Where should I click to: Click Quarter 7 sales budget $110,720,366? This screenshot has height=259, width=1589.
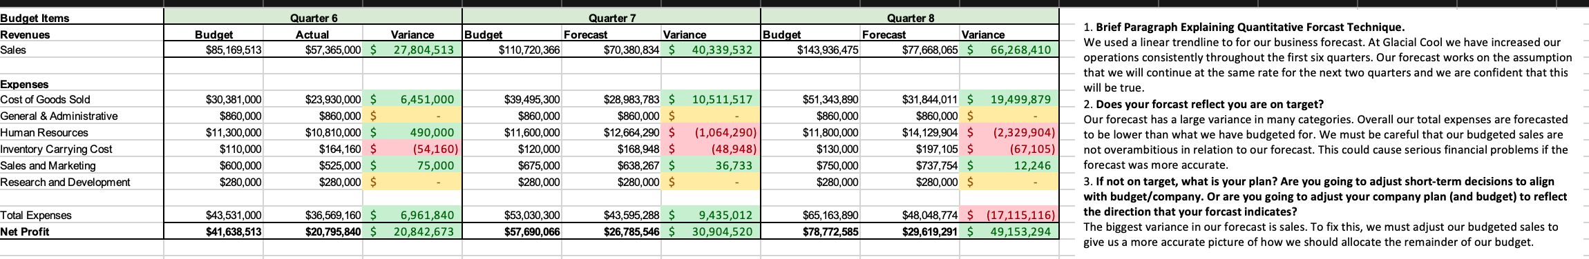pos(512,50)
